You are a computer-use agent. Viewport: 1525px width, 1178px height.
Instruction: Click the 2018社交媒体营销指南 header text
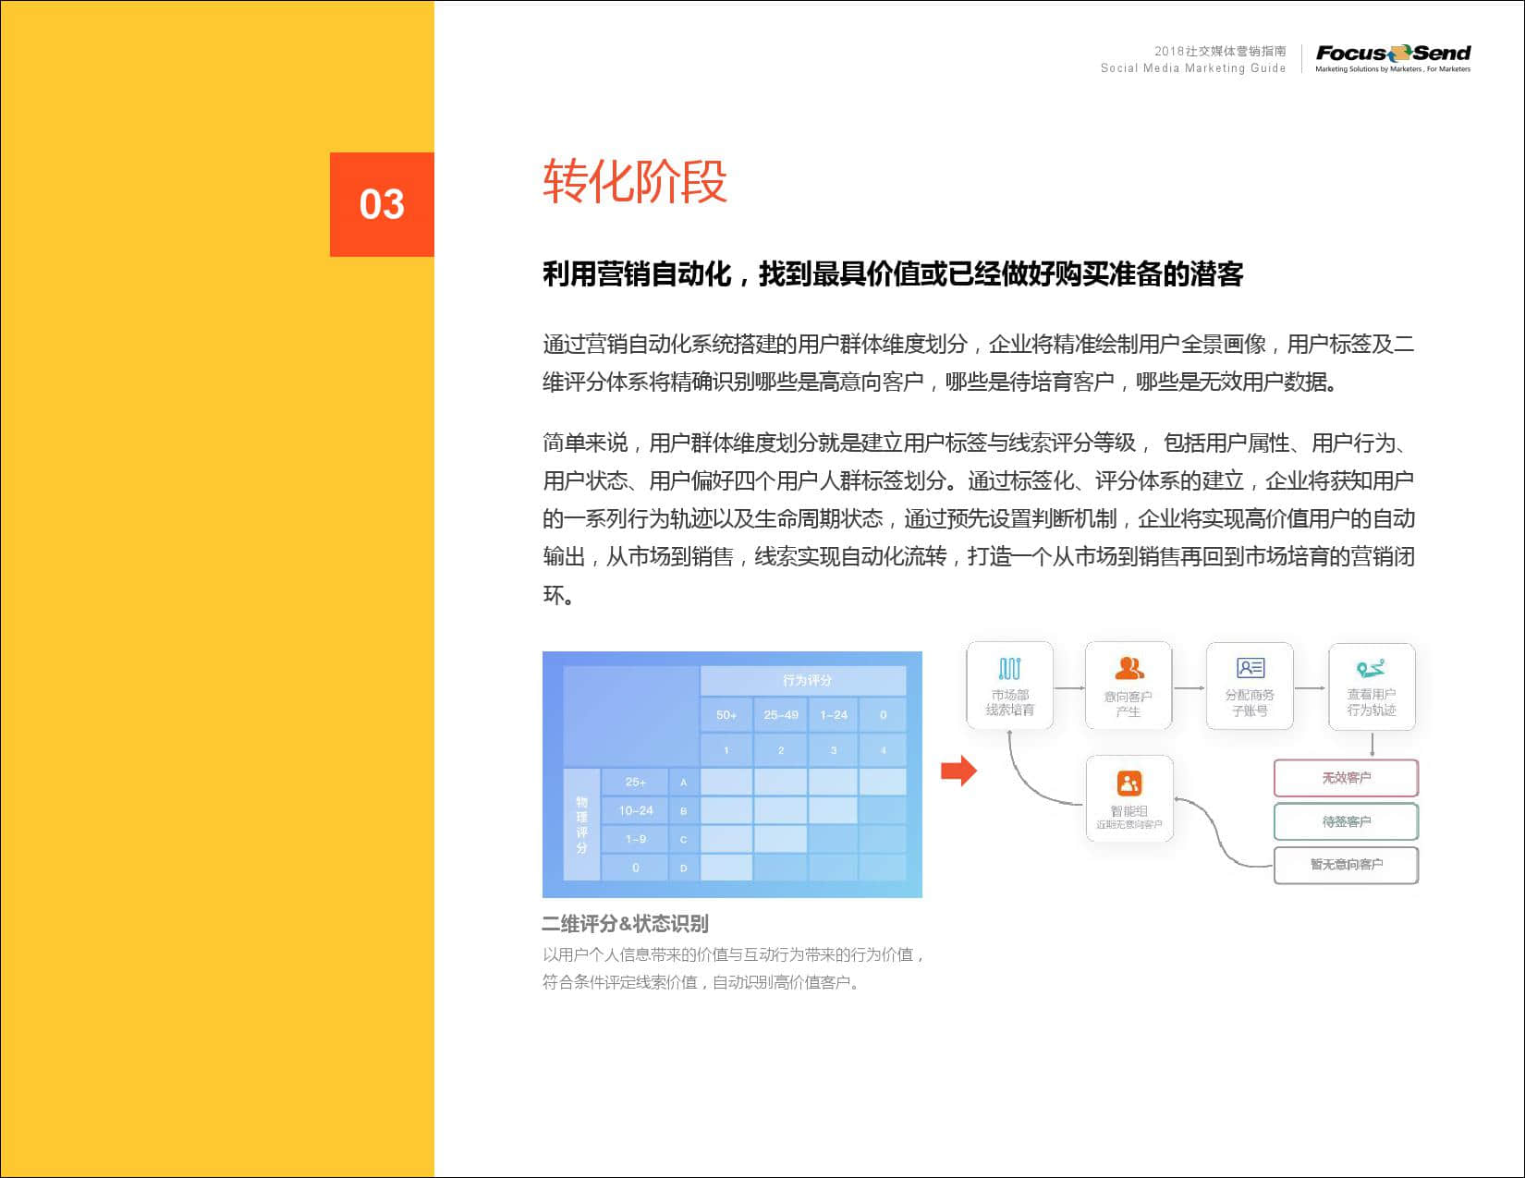coord(1220,51)
